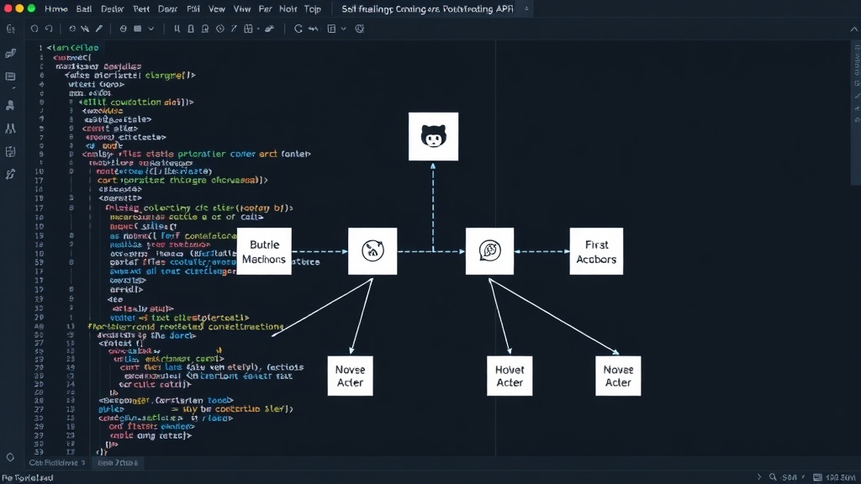The image size is (861, 484).
Task: Click the link icon in the toolbar
Action: (270, 29)
